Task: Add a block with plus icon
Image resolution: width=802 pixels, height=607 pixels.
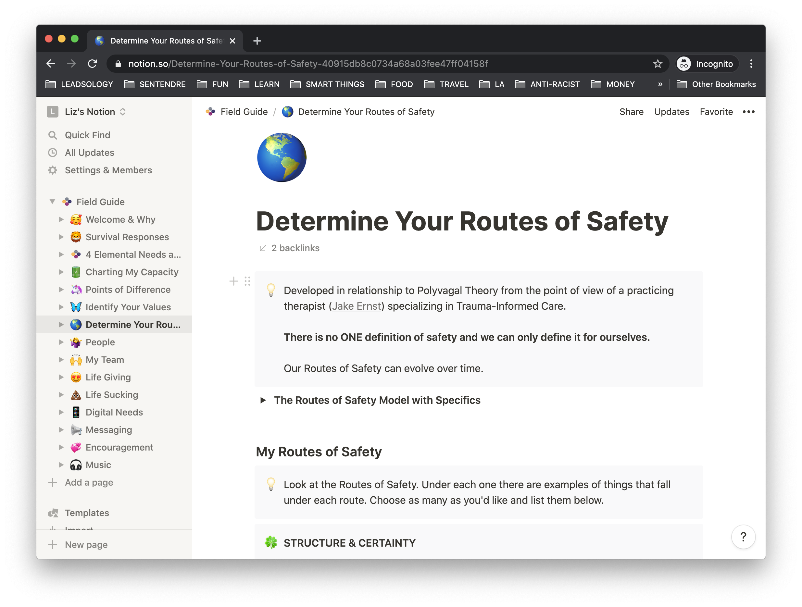Action: [x=234, y=281]
